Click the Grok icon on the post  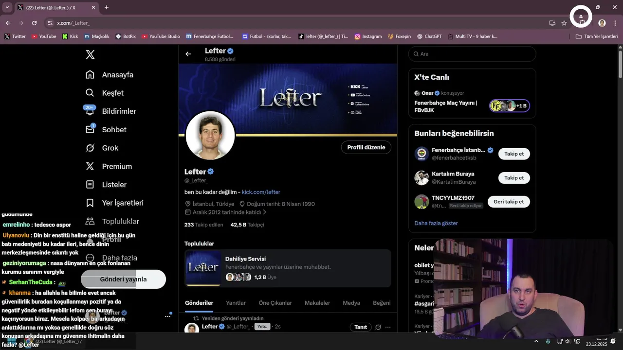(378, 327)
